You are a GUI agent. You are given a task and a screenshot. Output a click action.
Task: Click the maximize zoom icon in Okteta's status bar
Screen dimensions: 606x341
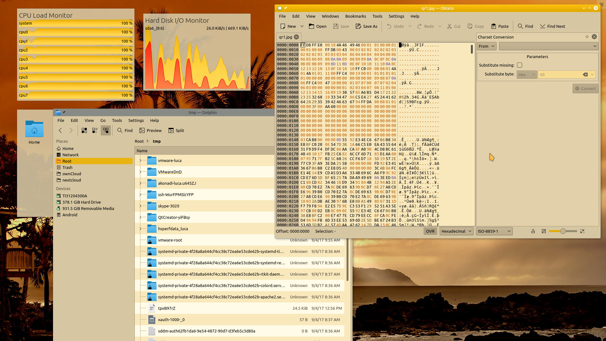pyautogui.click(x=582, y=231)
